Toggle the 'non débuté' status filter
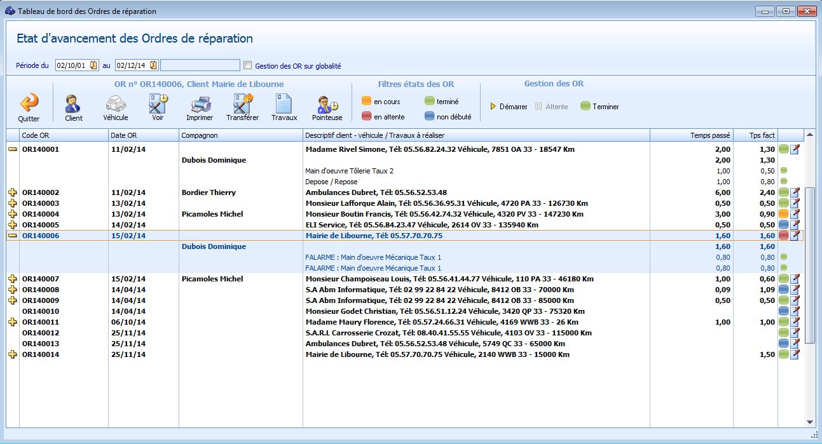 (x=448, y=117)
